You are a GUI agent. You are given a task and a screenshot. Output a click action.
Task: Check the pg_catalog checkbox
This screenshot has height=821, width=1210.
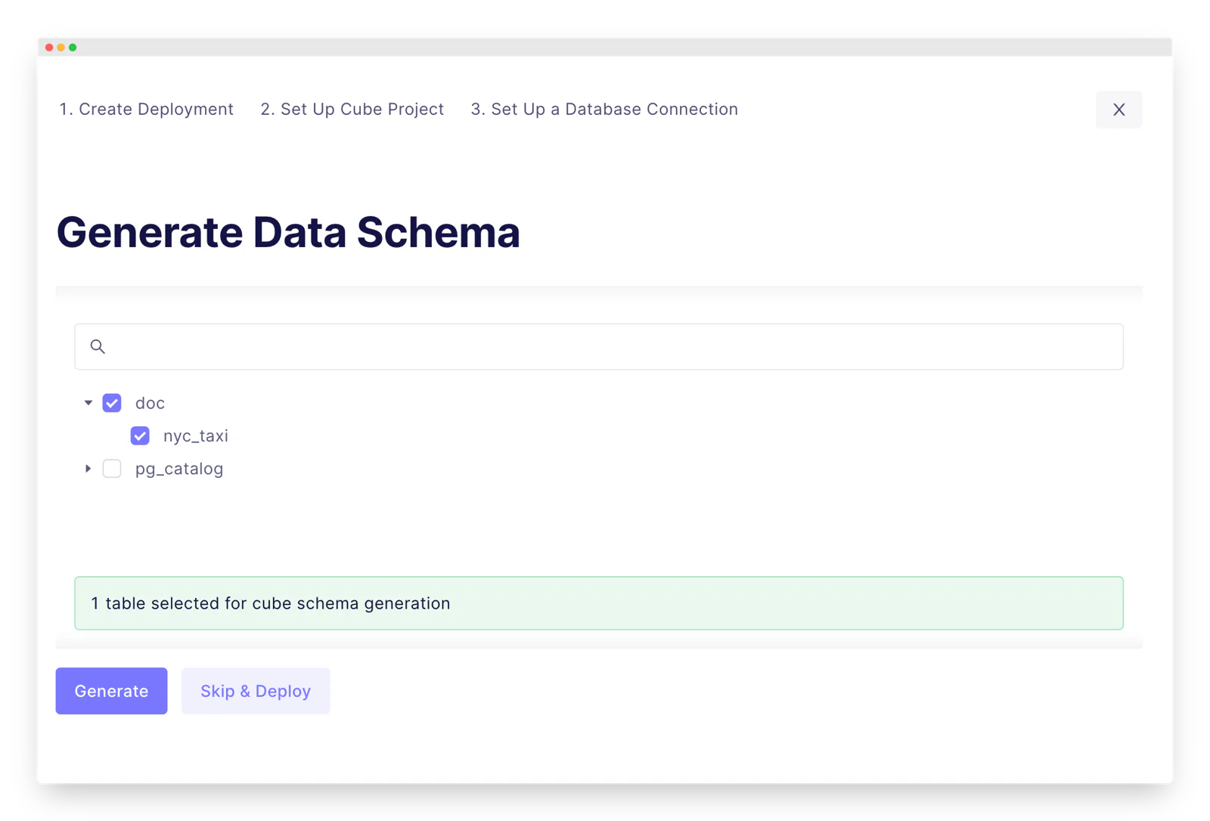(x=112, y=469)
